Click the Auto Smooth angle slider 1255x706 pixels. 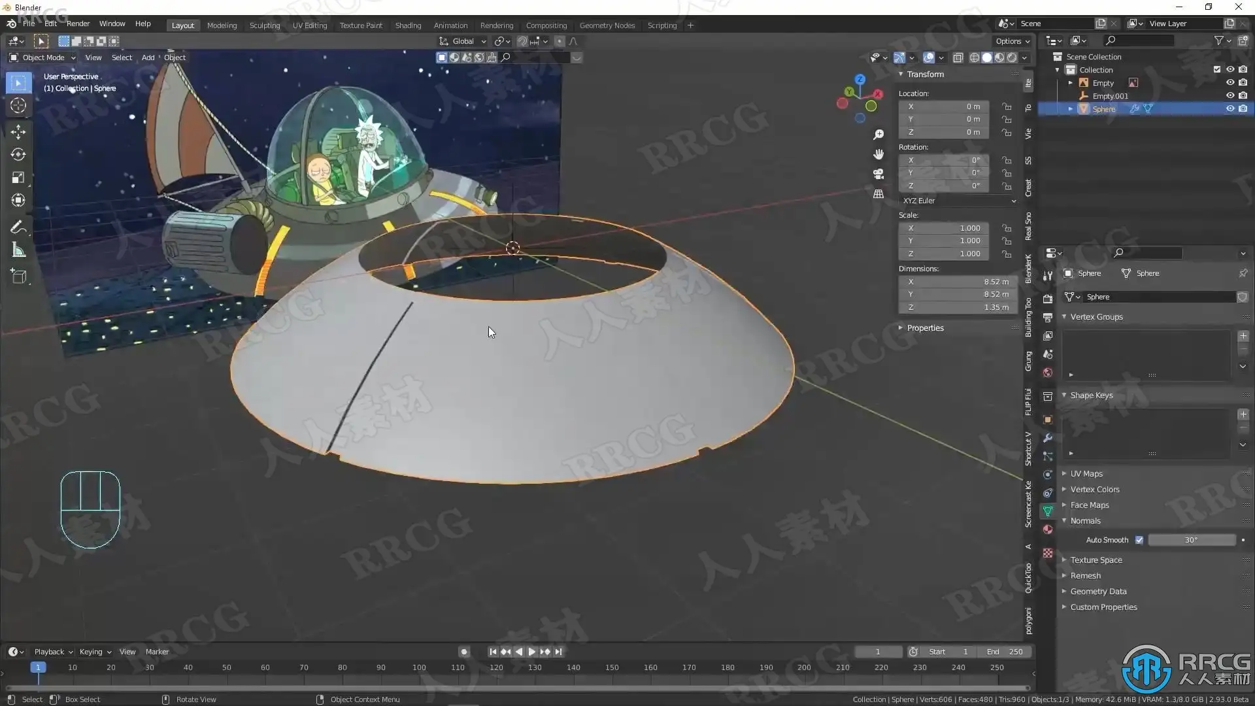pos(1191,540)
